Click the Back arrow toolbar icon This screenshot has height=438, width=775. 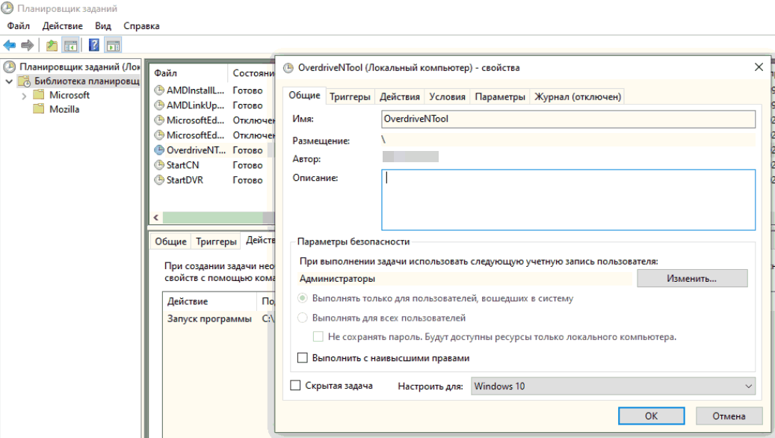tap(10, 46)
